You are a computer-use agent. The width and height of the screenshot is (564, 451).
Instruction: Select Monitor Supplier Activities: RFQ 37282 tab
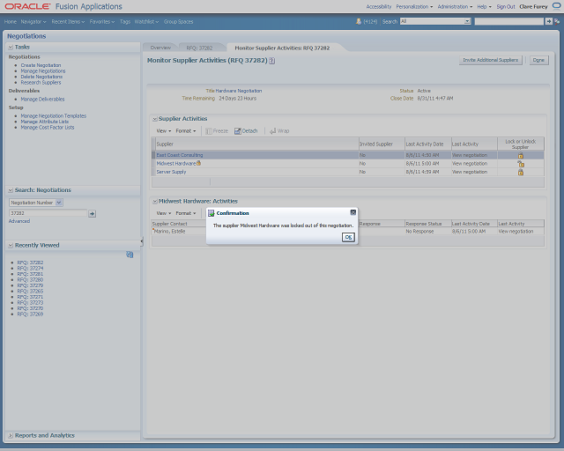[x=282, y=48]
